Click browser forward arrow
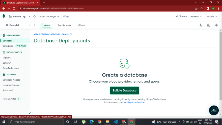The image size is (222, 125). [x=9, y=9]
